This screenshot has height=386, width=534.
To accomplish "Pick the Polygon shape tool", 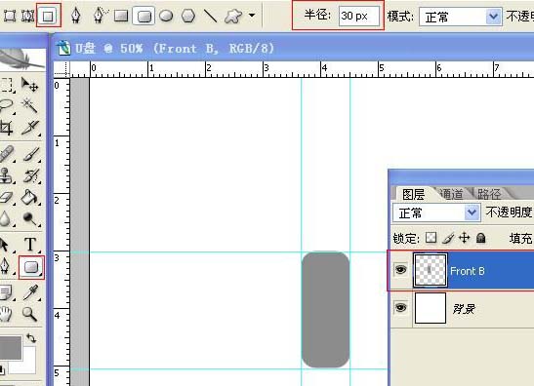I will click(x=188, y=16).
